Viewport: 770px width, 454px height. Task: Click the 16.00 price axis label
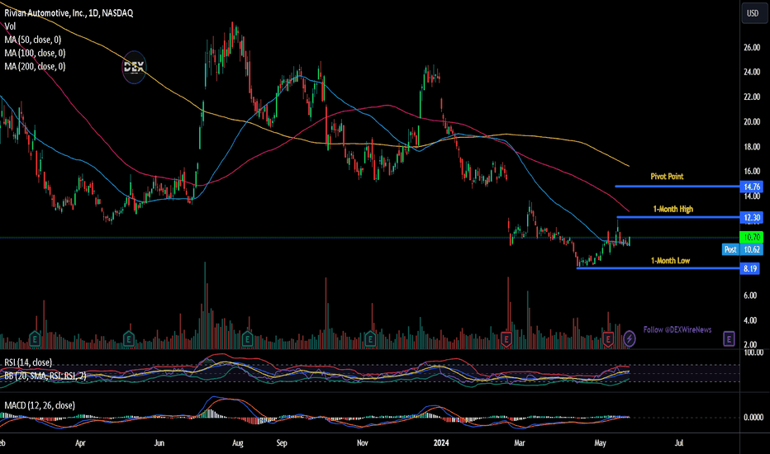click(752, 172)
